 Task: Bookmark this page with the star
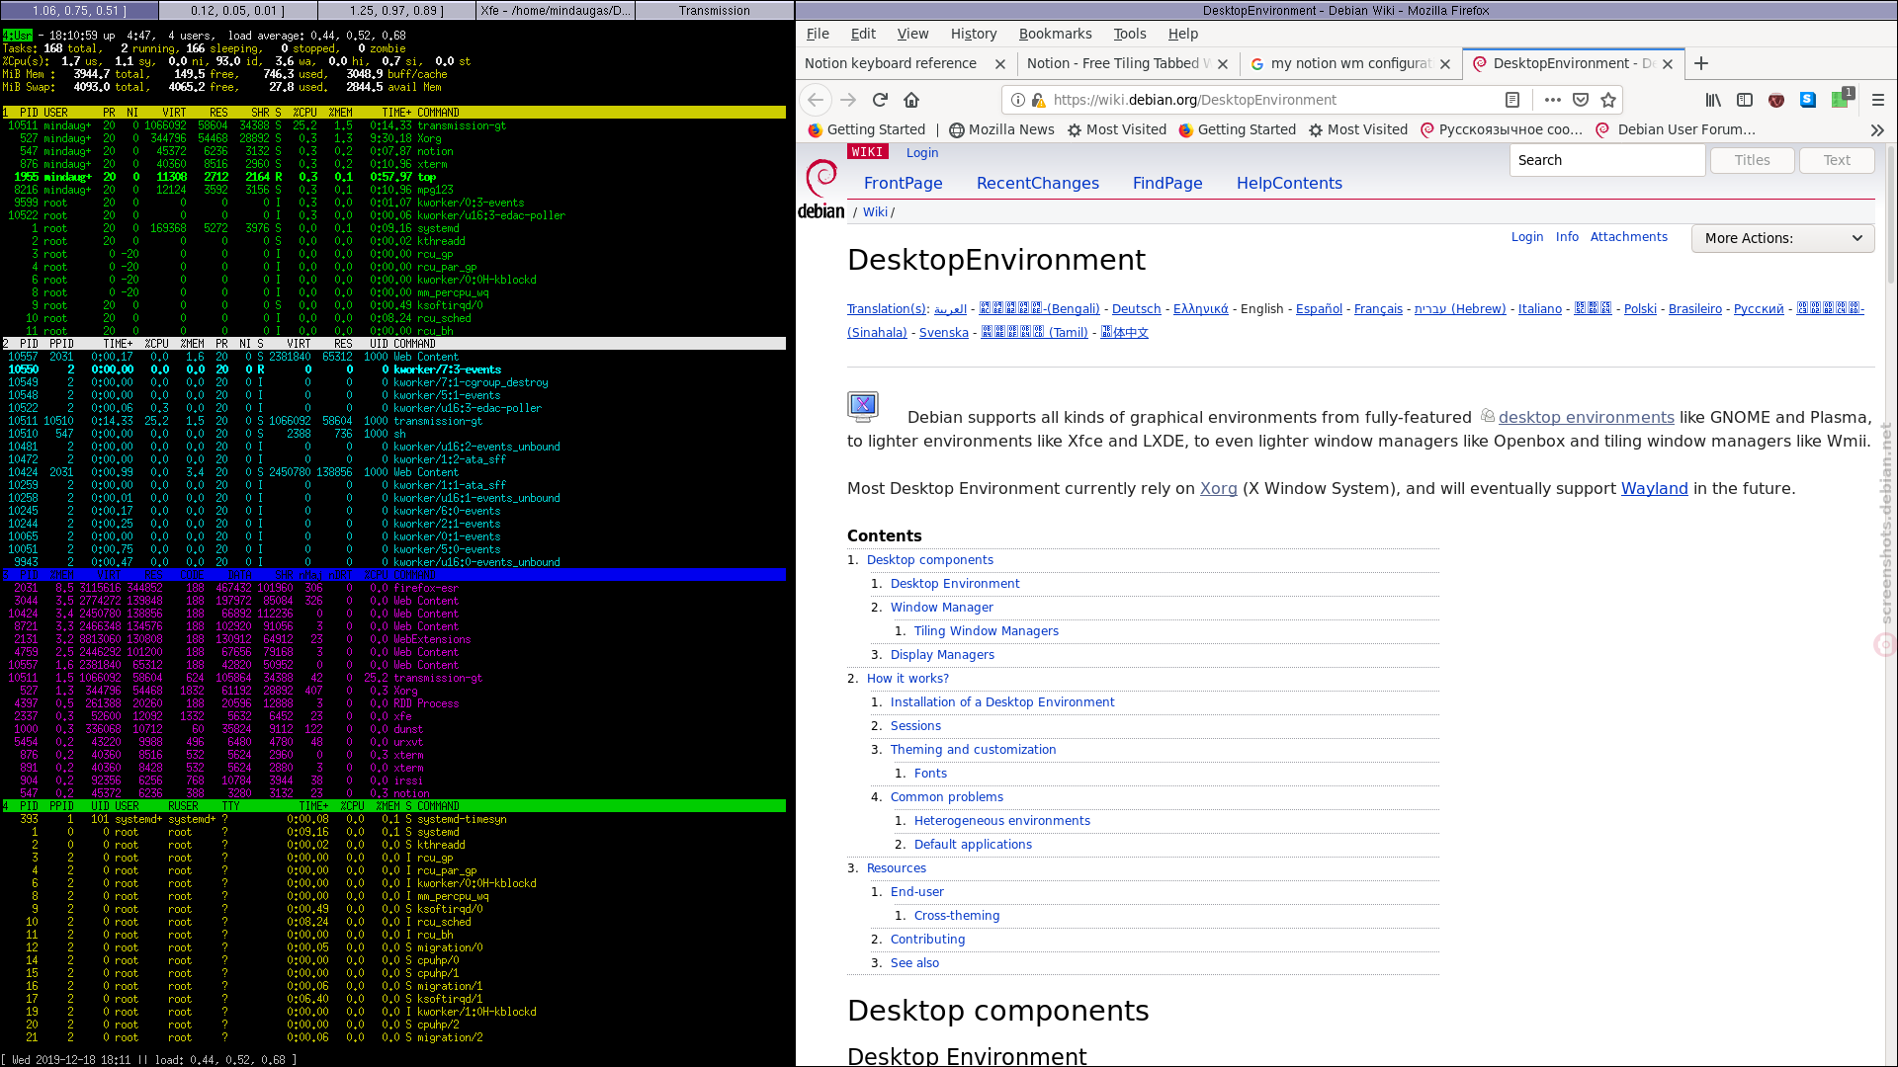[x=1608, y=100]
